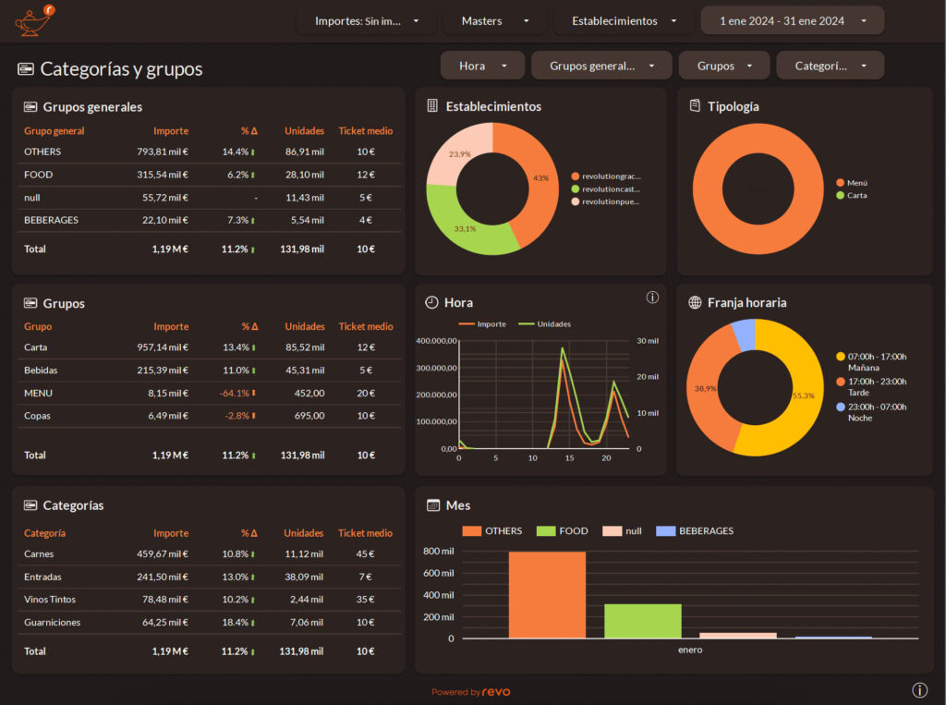Click the 38,9% orange Tarde slice
Viewport: 946px width, 705px height.
703,389
